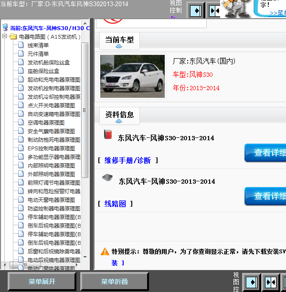This screenshot has height=292, width=286.
Task: Click document icon beside 元件清单
Action: tap(21, 53)
